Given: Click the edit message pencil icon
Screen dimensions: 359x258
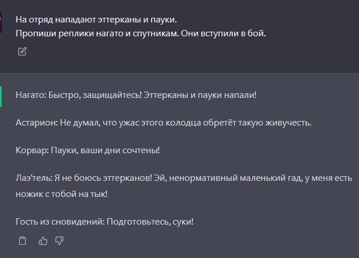Looking at the screenshot, I should [x=22, y=51].
